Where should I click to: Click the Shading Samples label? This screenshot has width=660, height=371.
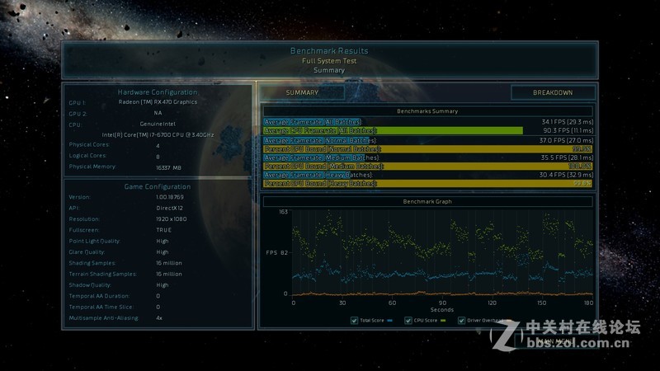click(92, 263)
